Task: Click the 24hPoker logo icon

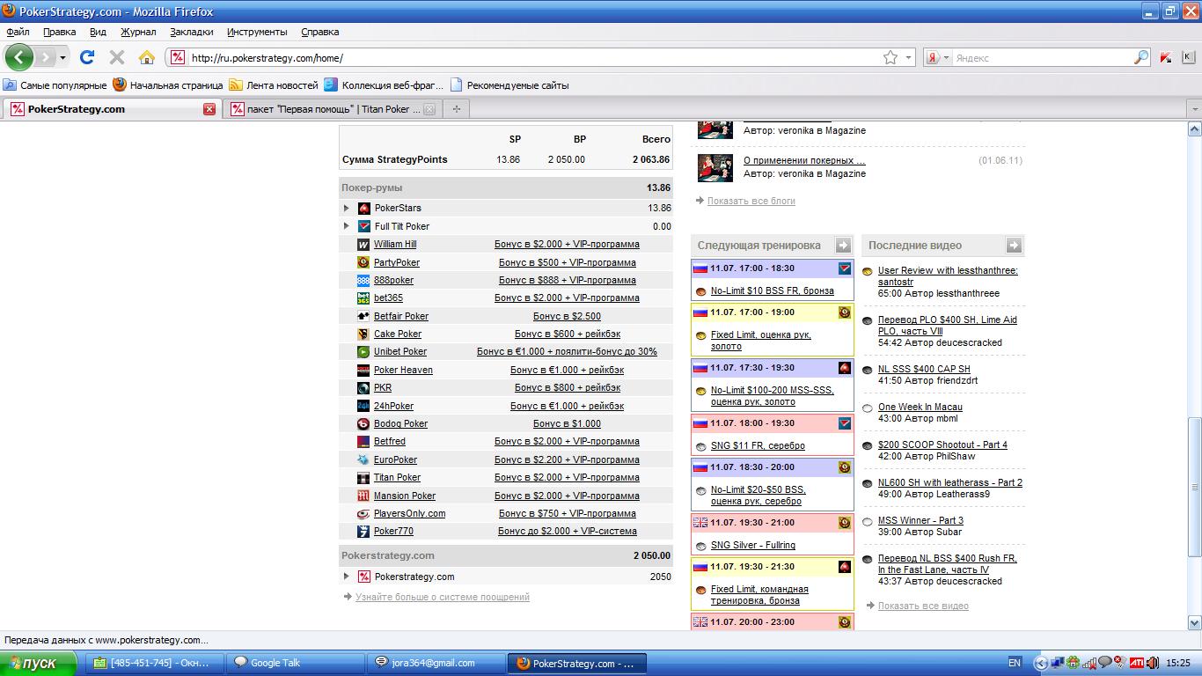Action: click(363, 406)
